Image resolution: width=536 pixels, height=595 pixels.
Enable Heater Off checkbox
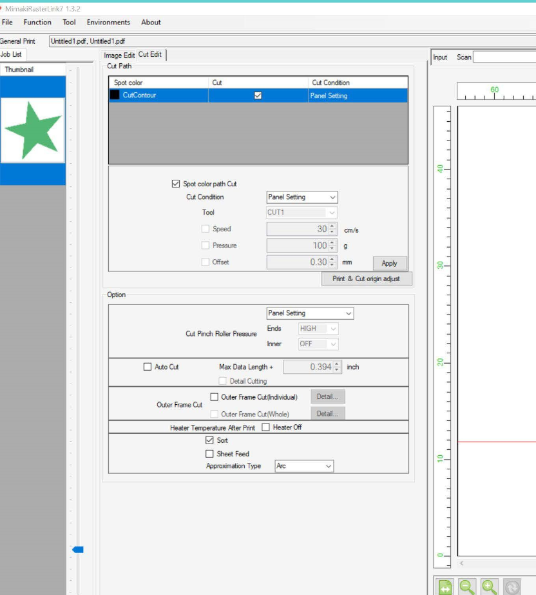point(266,427)
